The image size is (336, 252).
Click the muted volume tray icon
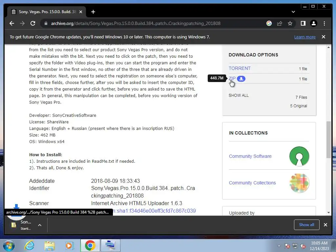[303, 246]
